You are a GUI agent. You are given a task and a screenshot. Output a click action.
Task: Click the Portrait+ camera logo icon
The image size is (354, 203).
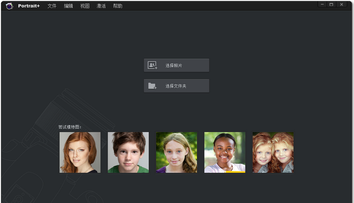click(9, 6)
